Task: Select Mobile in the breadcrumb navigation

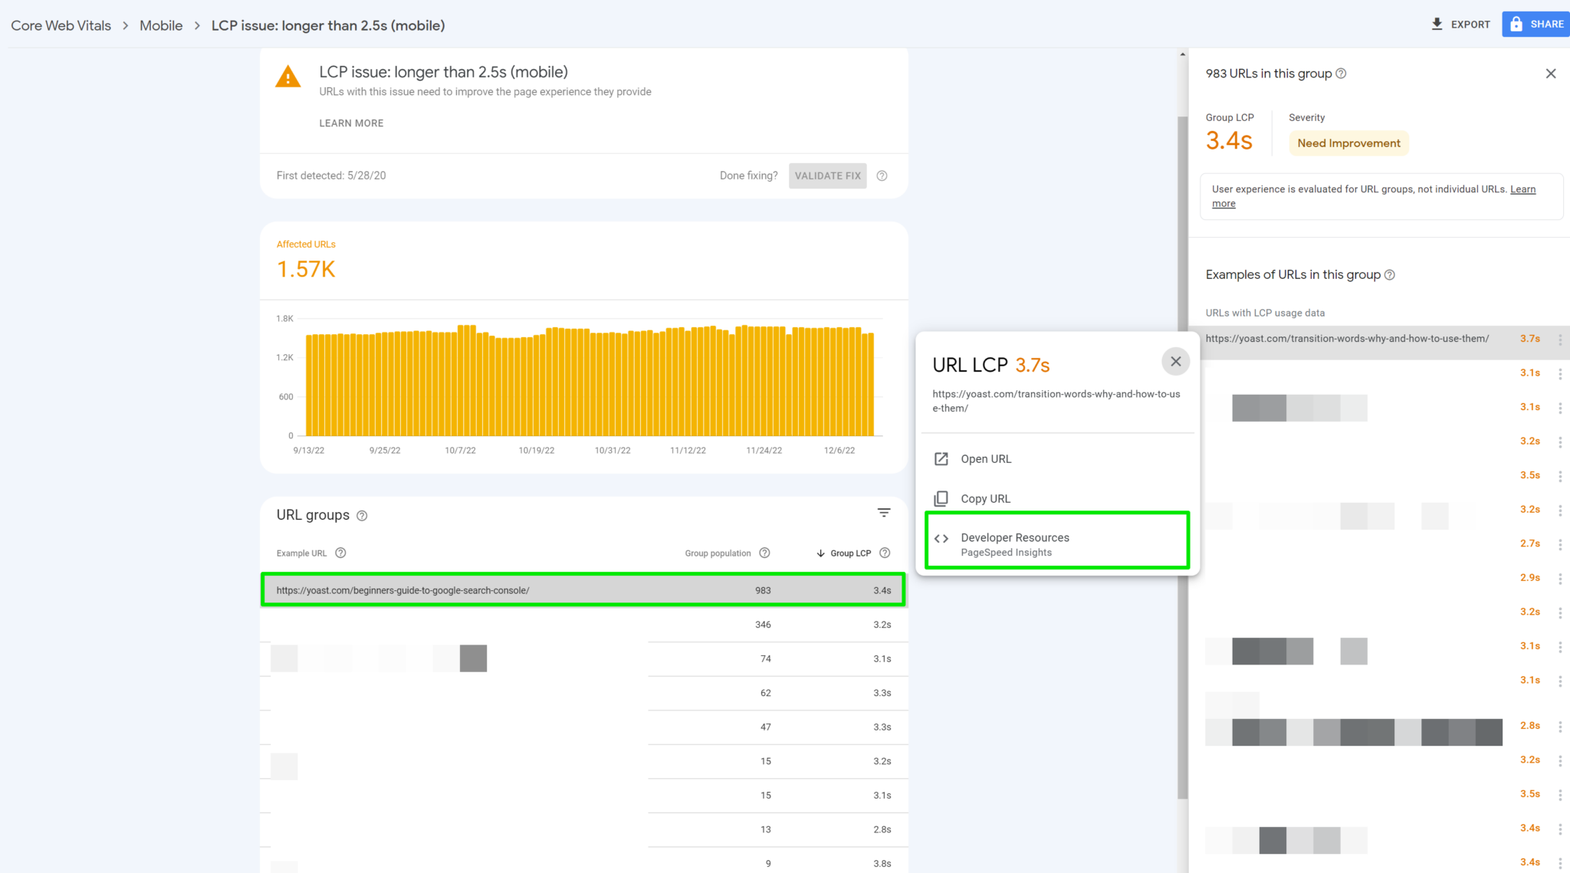Action: point(160,25)
